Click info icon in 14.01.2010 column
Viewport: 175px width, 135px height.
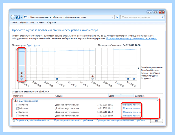(21, 79)
